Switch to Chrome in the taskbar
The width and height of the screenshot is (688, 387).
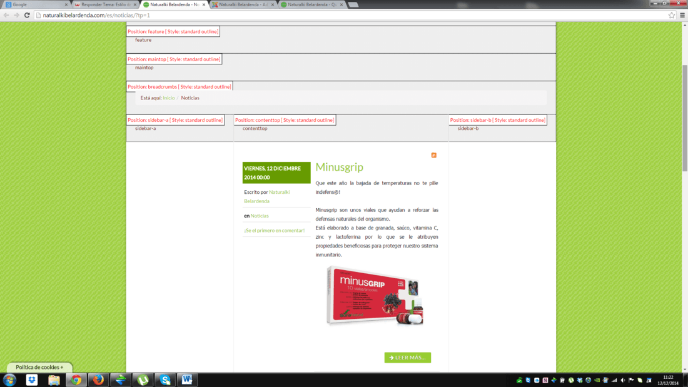coord(76,380)
